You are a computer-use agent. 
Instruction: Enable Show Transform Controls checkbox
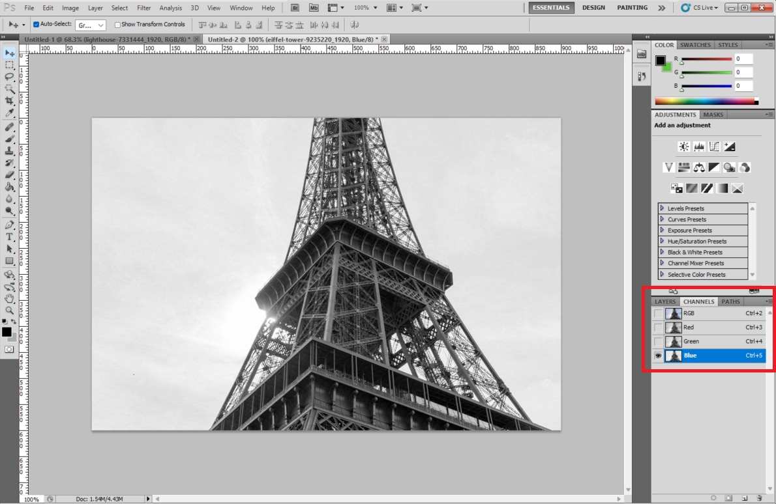(x=117, y=25)
